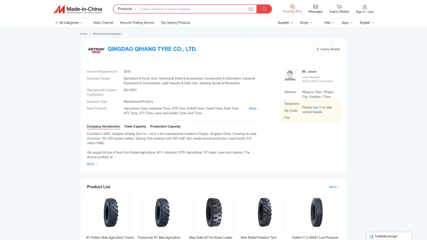Open the header Inquiry Basket cart icon
The width and height of the screenshot is (427, 240).
point(339,6)
